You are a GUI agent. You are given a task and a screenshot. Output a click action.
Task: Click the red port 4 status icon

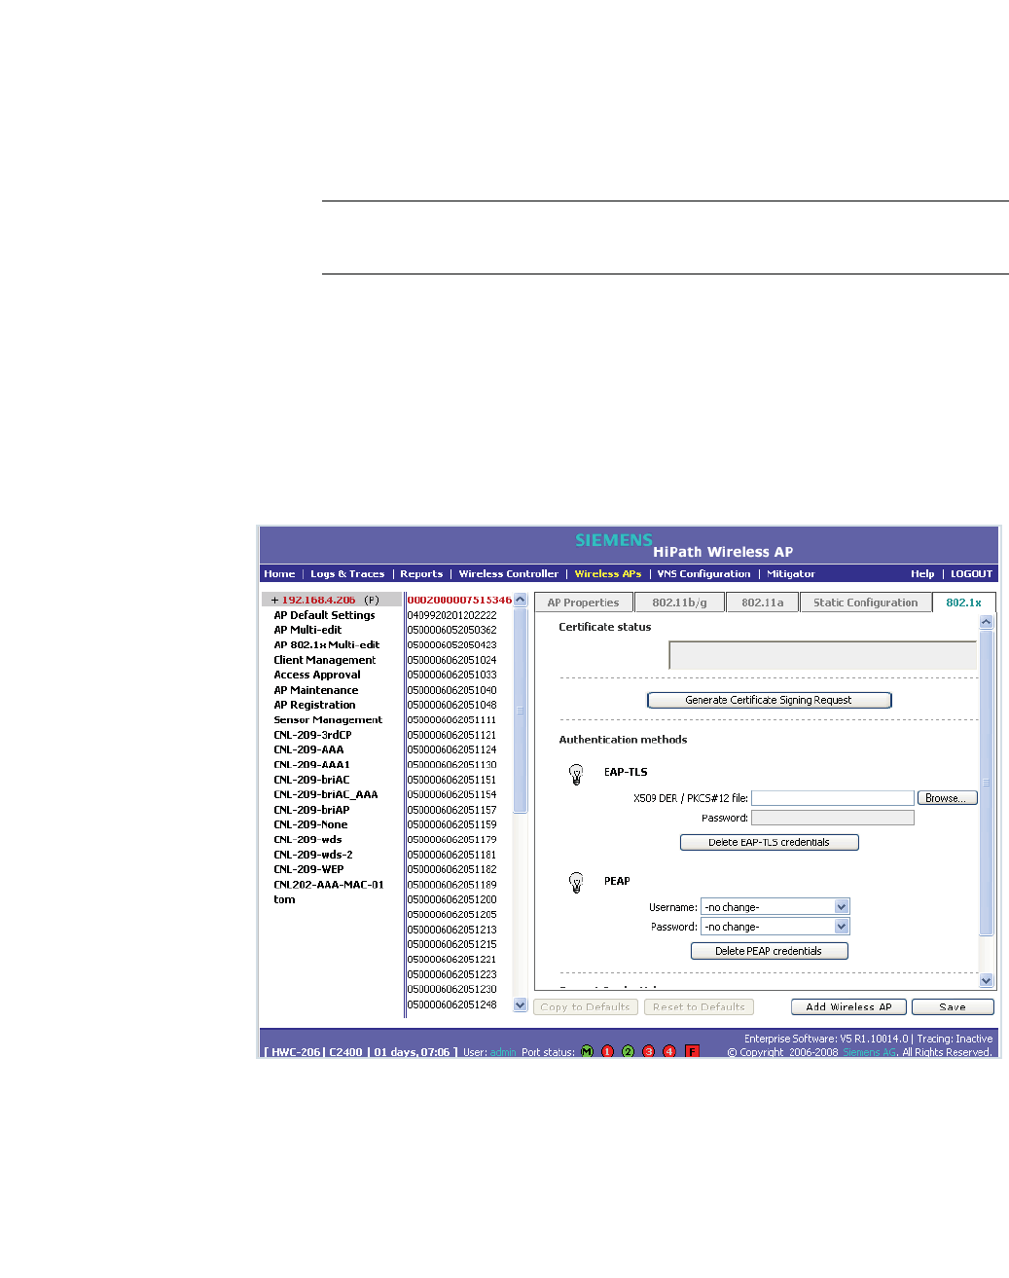coord(669,1051)
